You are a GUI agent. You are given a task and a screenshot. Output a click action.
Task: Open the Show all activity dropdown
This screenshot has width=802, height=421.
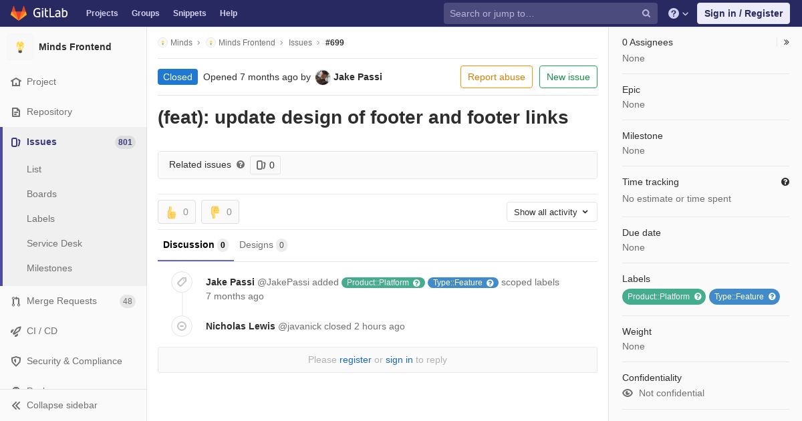pos(552,212)
